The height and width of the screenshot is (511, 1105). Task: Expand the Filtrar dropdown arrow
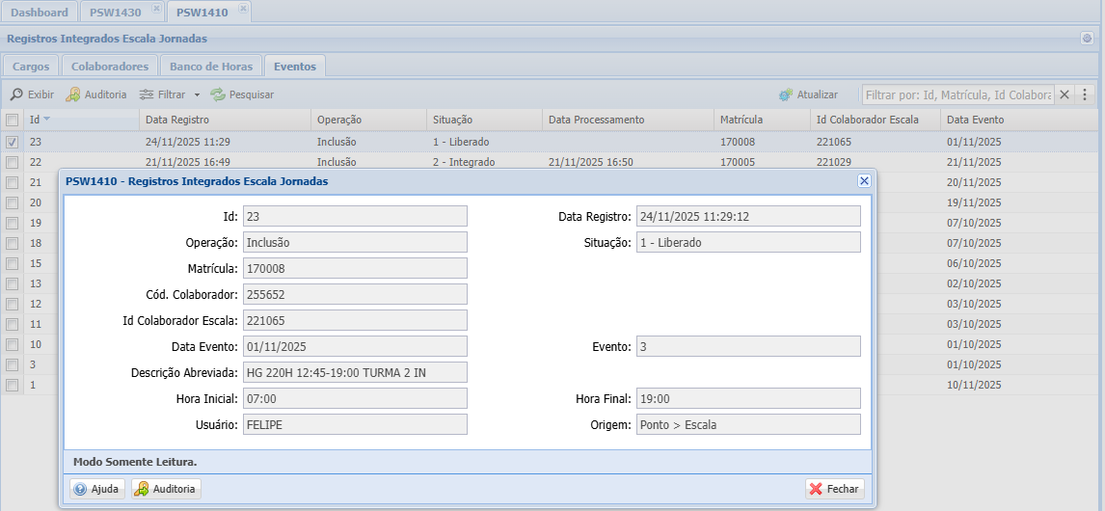198,94
